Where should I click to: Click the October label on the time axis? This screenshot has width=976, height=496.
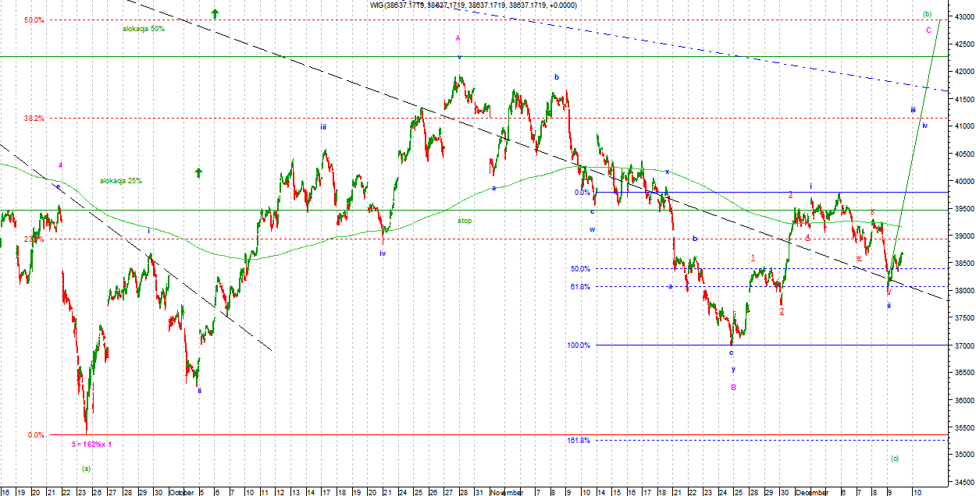(181, 492)
